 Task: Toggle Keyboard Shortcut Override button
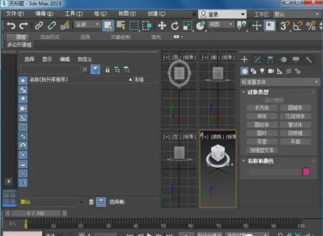[269, 26]
